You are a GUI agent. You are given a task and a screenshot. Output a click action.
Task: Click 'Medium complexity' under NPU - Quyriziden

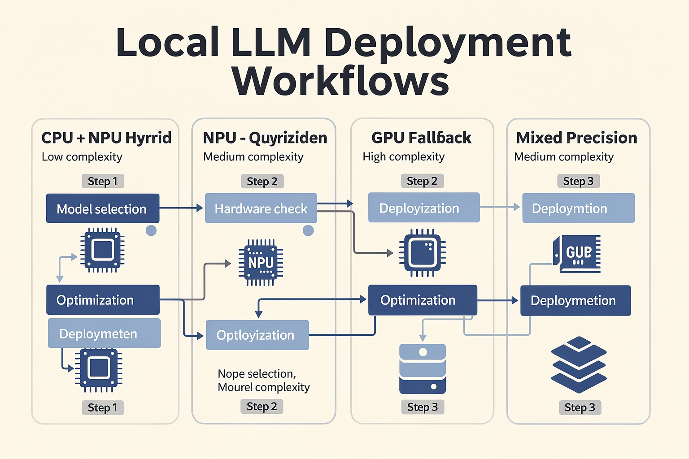[253, 157]
